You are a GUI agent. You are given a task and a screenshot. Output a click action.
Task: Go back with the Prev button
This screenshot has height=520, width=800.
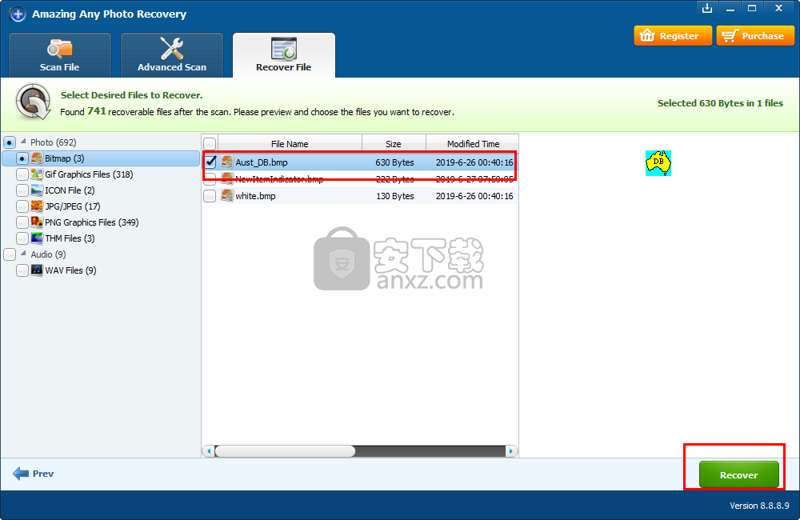34,474
